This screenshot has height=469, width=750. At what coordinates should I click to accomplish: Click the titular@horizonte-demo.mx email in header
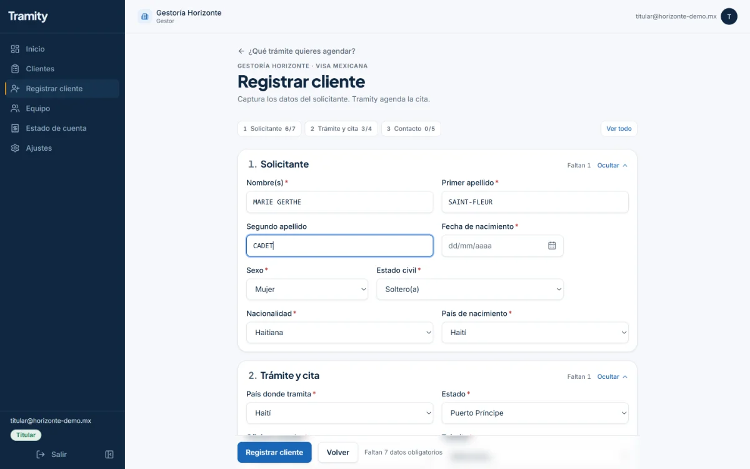(x=676, y=16)
